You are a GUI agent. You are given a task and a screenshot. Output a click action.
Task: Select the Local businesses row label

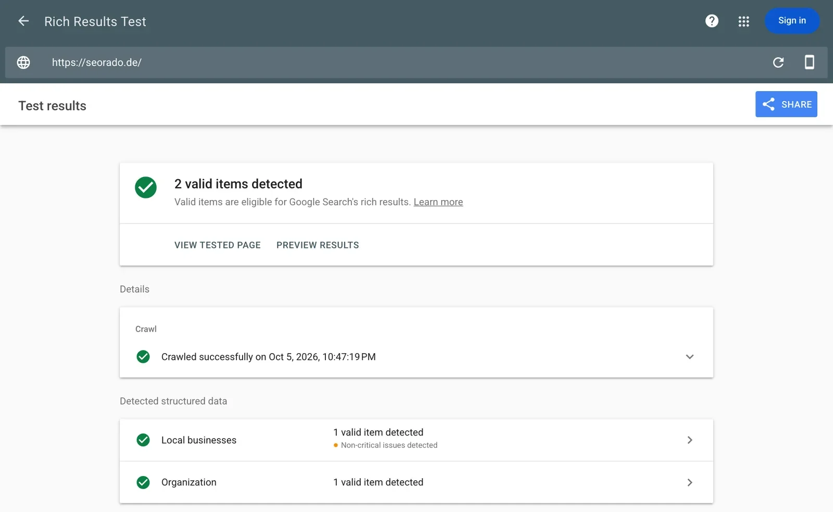point(199,440)
